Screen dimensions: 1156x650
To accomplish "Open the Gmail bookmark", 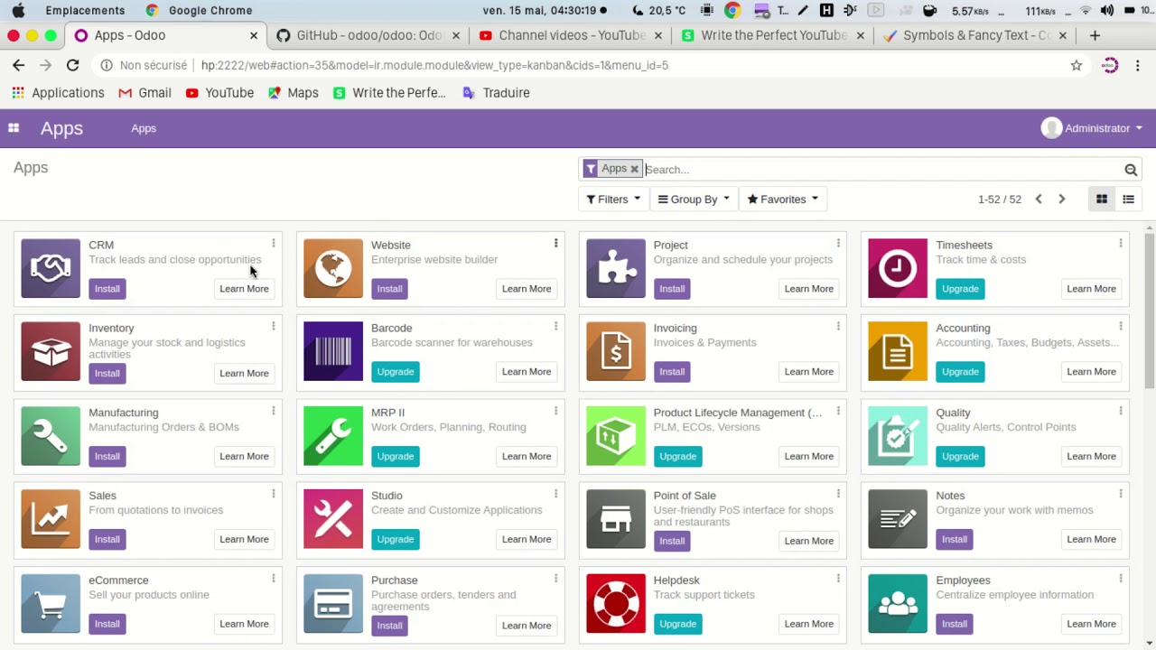I will pyautogui.click(x=144, y=93).
